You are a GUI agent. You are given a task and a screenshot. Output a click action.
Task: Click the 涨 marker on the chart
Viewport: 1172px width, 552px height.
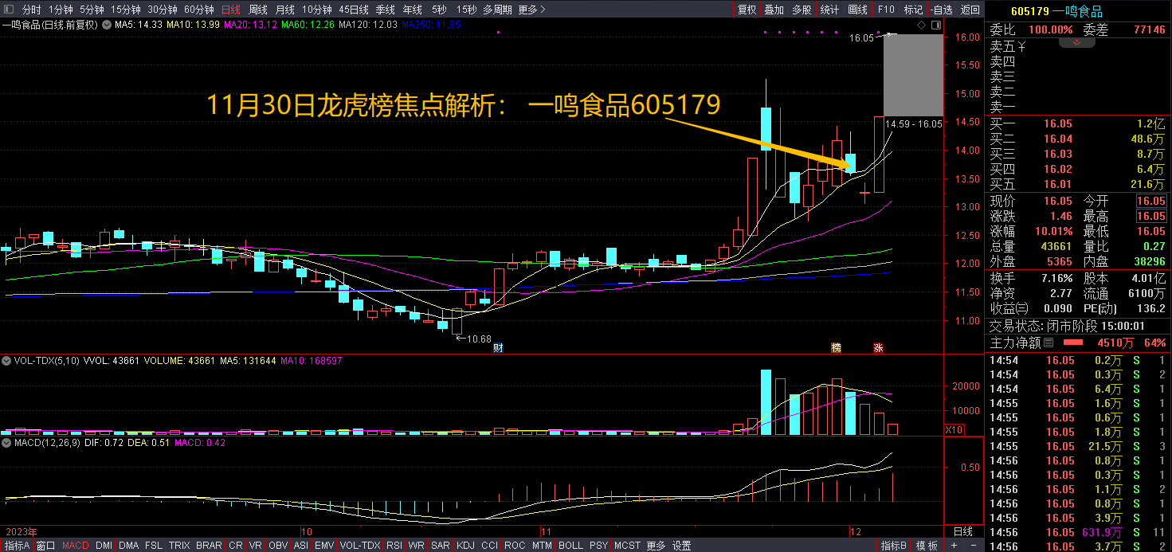(879, 347)
